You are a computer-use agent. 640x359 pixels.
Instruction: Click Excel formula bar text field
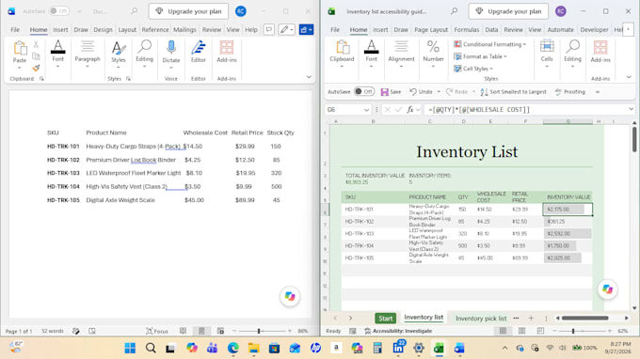click(x=525, y=109)
